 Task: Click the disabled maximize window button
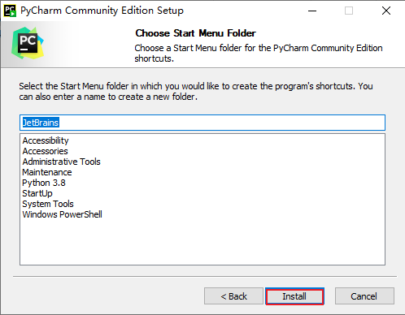point(349,11)
